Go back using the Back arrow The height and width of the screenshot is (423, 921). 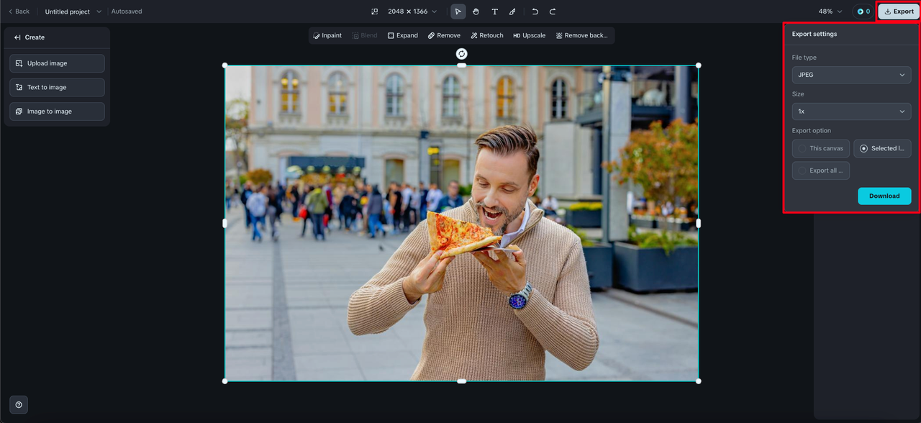click(19, 12)
